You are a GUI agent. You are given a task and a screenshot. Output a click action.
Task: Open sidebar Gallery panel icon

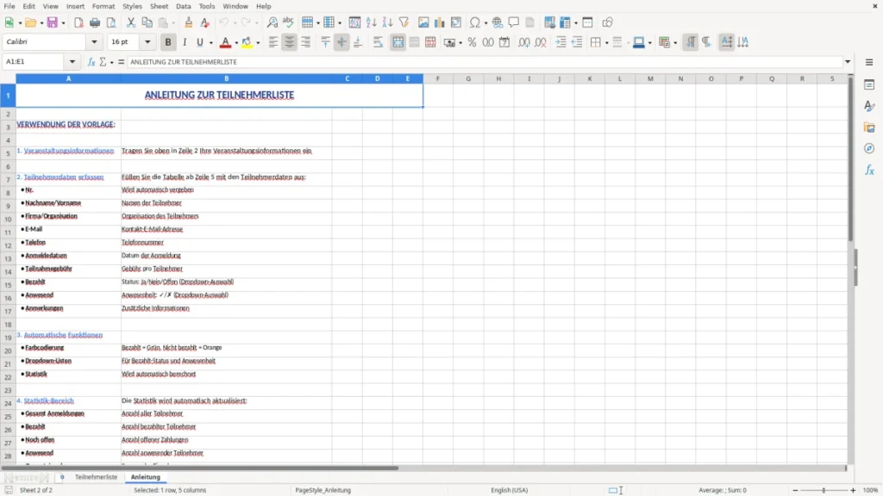pyautogui.click(x=869, y=127)
